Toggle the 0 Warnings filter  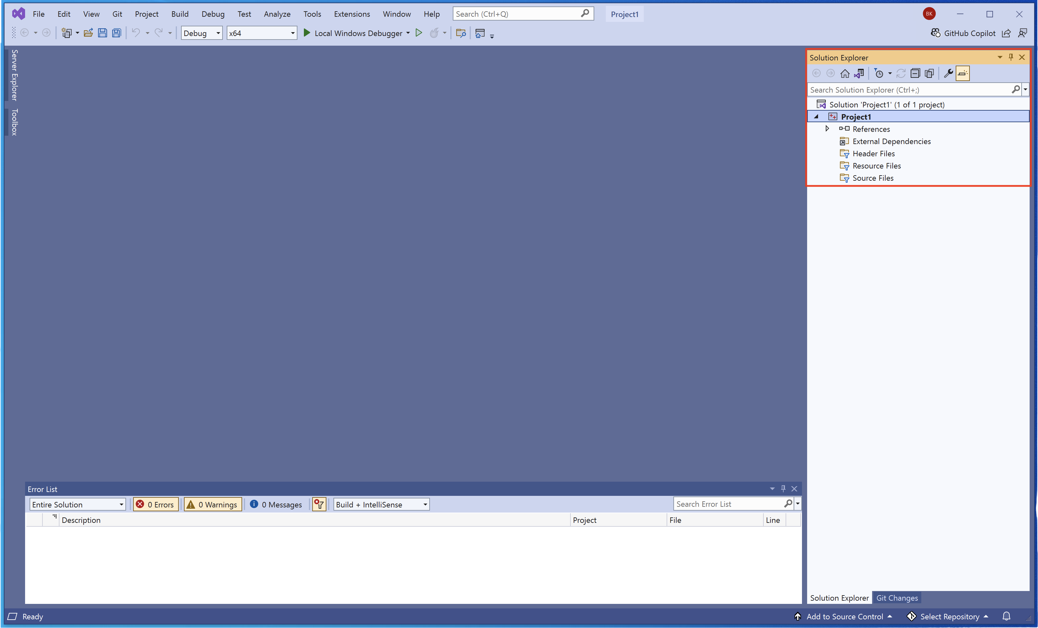pos(213,504)
